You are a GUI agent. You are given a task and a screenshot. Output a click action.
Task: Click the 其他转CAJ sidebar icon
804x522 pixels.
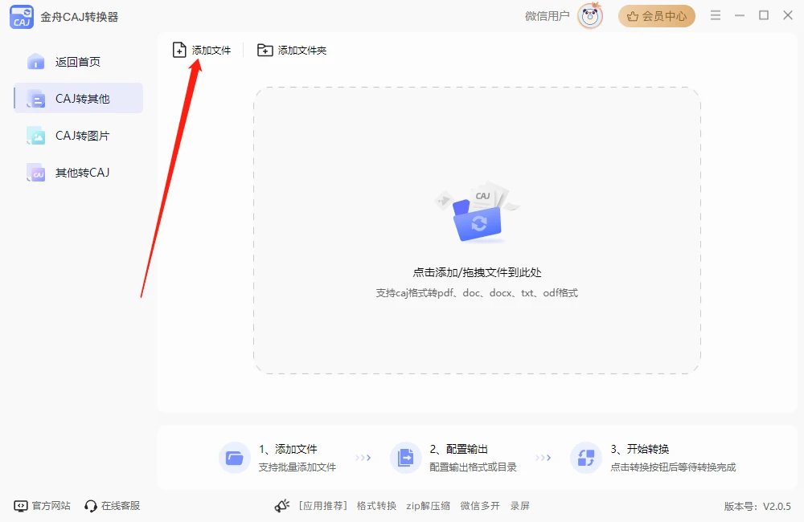click(x=36, y=173)
